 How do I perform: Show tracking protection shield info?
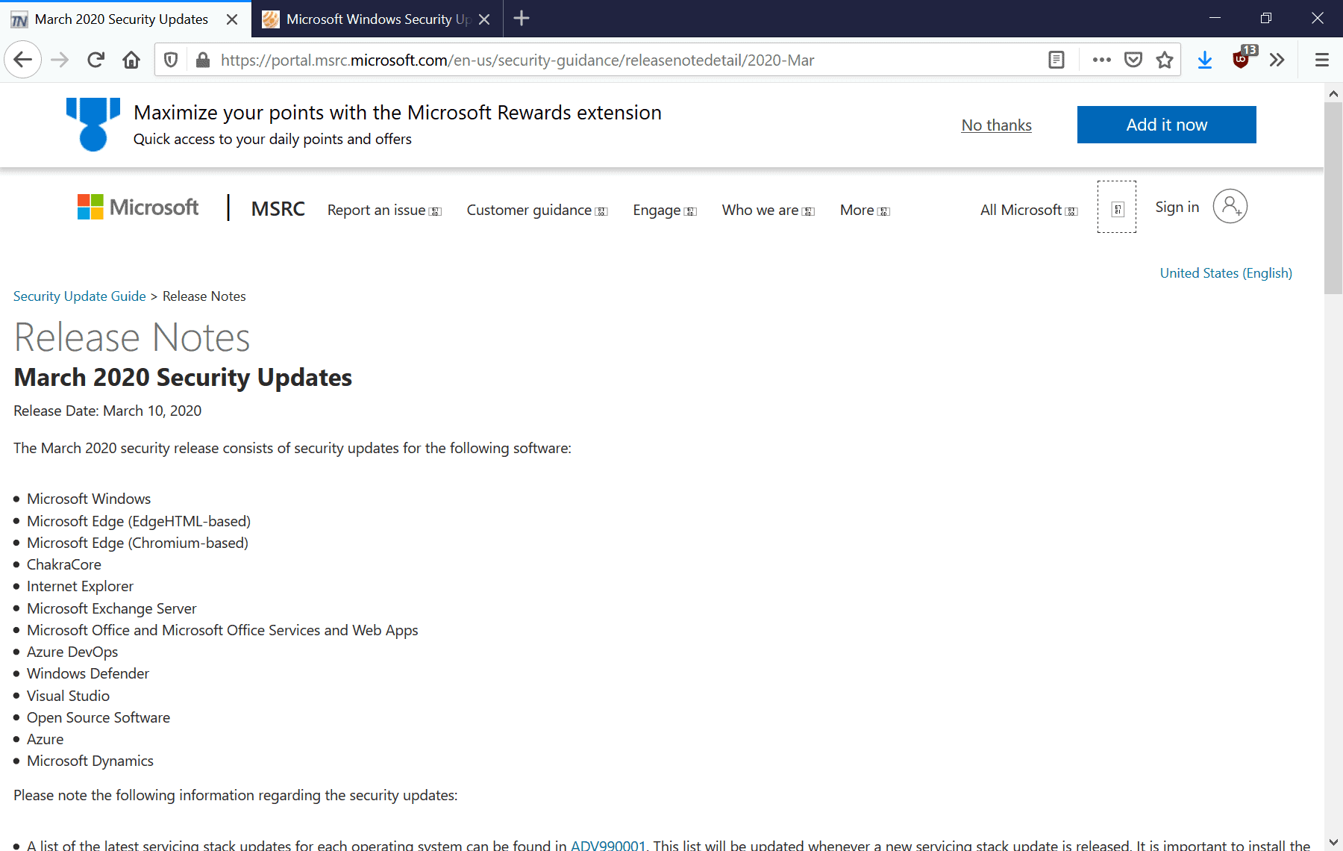pyautogui.click(x=171, y=60)
